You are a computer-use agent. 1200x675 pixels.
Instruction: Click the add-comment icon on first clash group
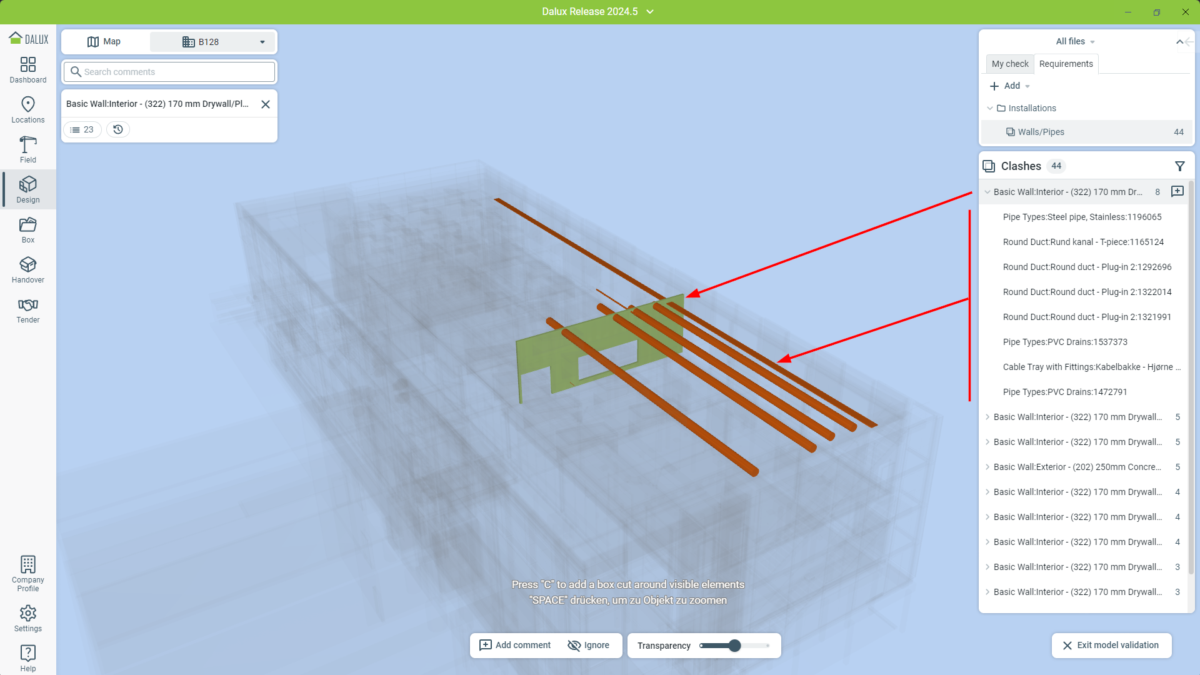pyautogui.click(x=1177, y=191)
